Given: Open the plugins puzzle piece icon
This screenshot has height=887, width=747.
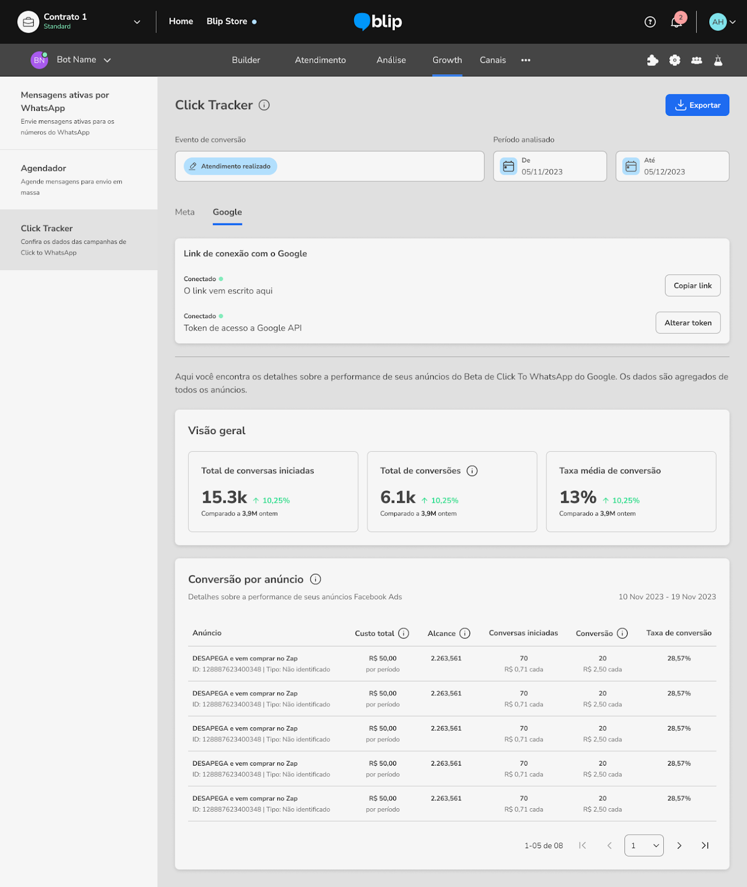Looking at the screenshot, I should point(653,60).
